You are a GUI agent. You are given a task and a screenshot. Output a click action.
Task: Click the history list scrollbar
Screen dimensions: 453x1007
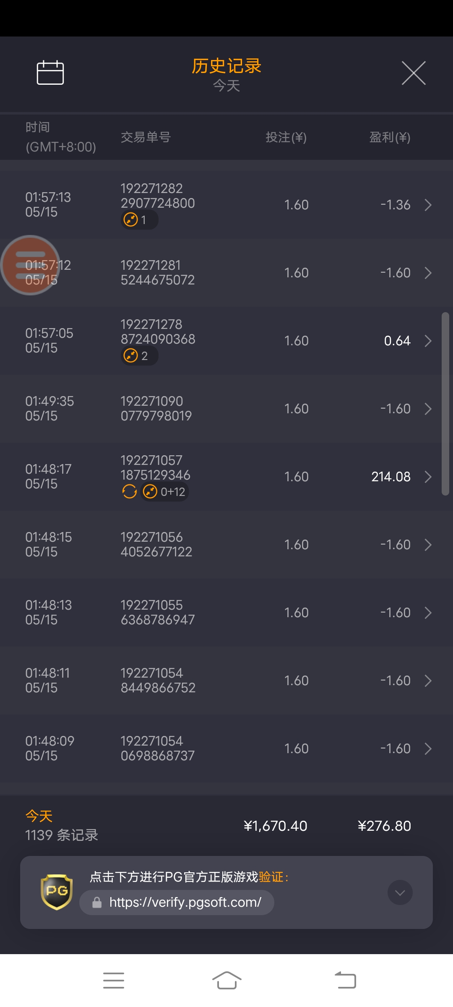click(445, 404)
